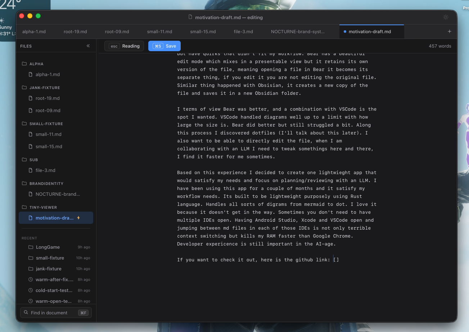
Task: Click the RECENT section header
Action: coord(29,238)
